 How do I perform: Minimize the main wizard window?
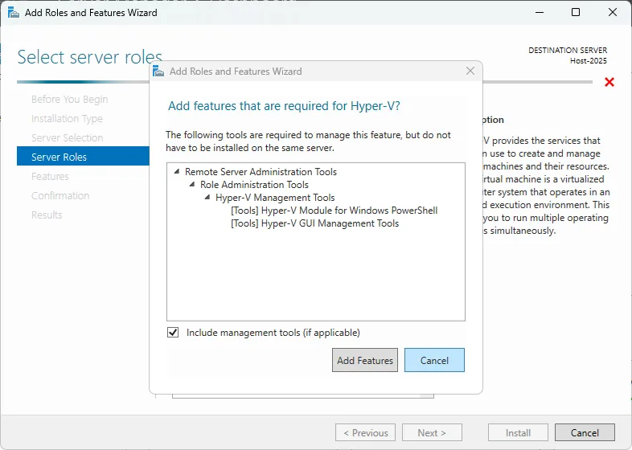[540, 13]
